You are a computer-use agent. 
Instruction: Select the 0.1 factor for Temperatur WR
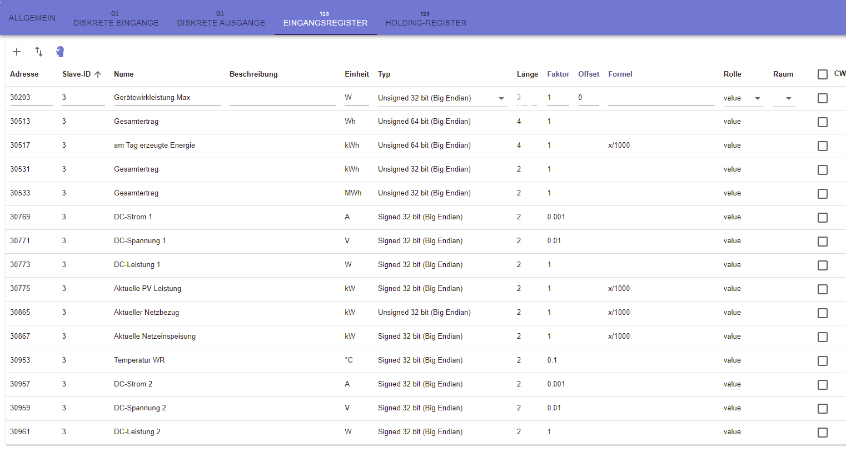pyautogui.click(x=552, y=360)
